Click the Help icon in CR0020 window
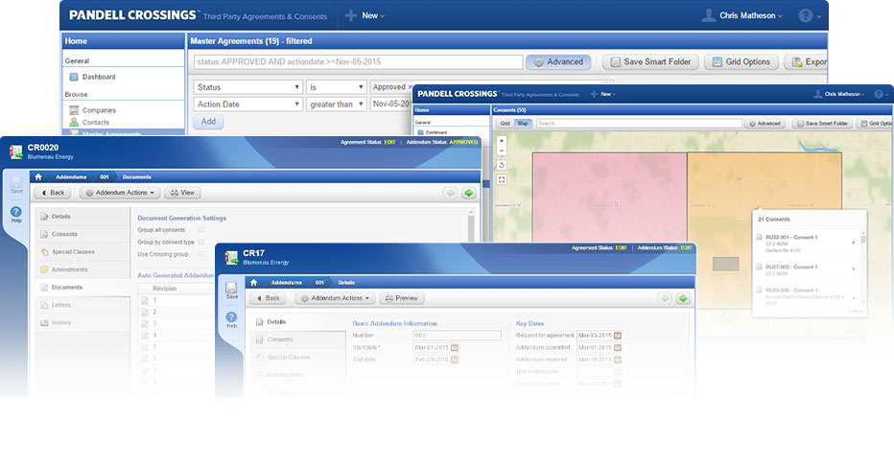Viewport: 894px width, 467px height. [16, 215]
